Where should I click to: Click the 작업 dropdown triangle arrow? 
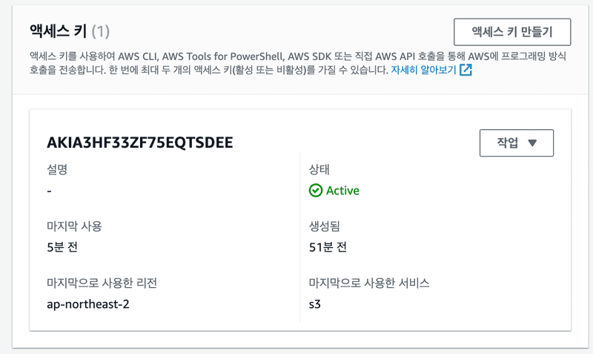[x=531, y=143]
